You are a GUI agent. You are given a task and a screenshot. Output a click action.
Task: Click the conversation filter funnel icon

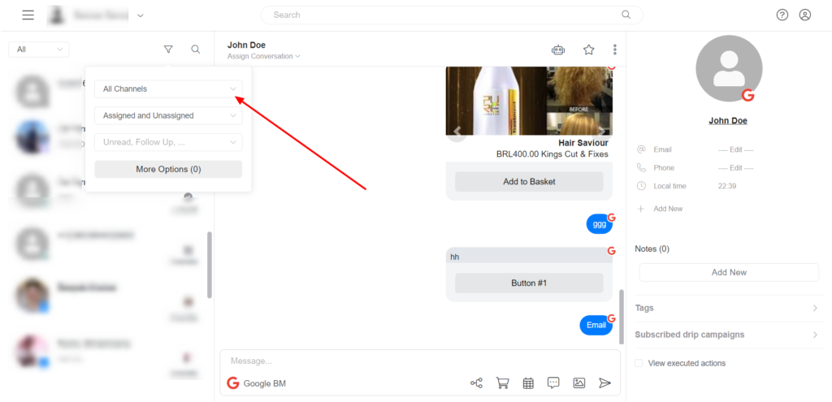(168, 50)
